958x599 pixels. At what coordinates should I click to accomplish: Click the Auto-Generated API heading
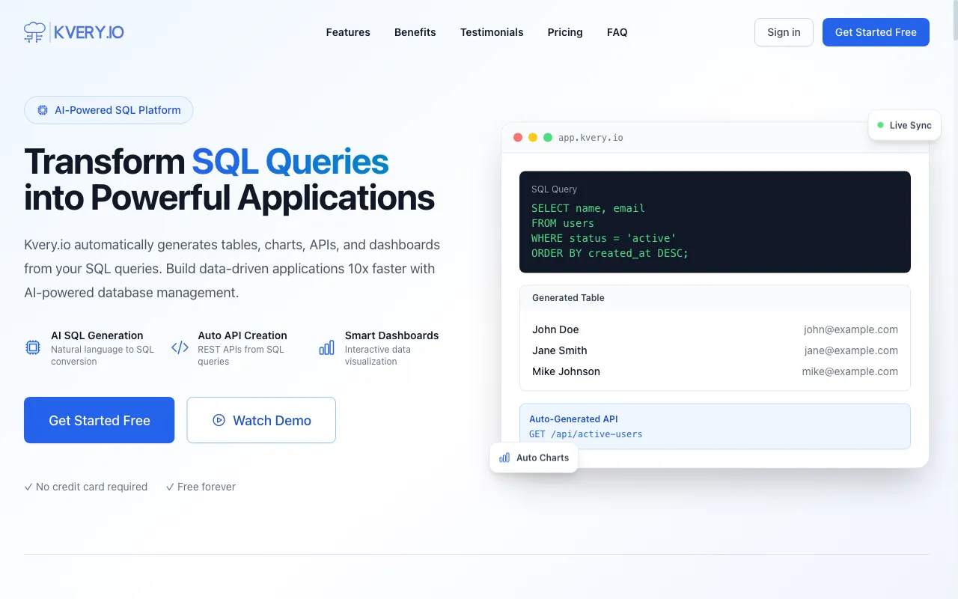pos(573,419)
